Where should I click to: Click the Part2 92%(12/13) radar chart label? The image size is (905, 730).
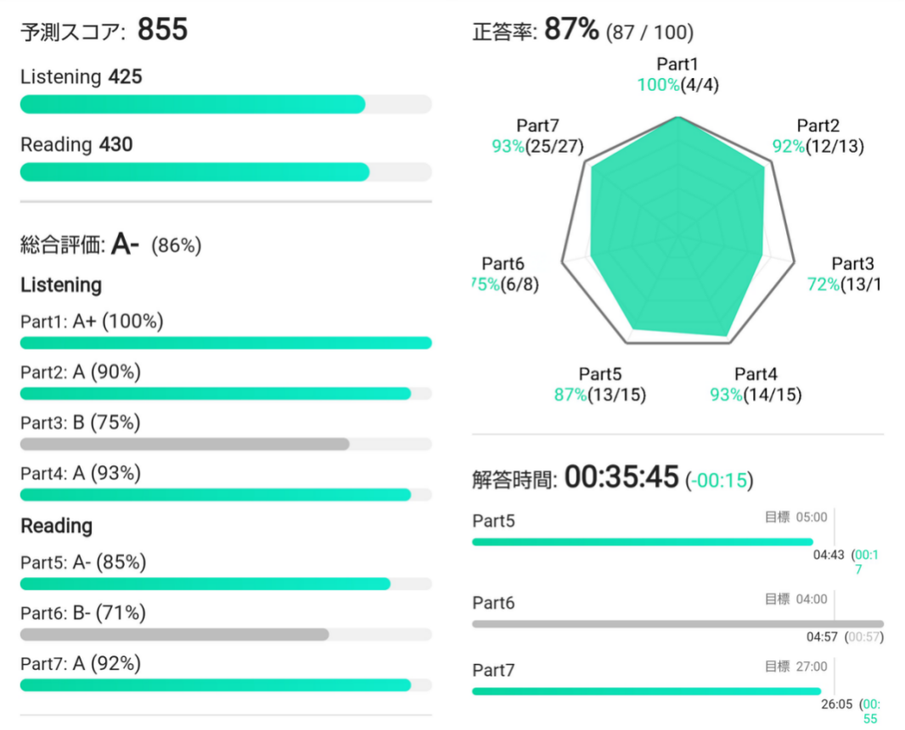coord(818,137)
